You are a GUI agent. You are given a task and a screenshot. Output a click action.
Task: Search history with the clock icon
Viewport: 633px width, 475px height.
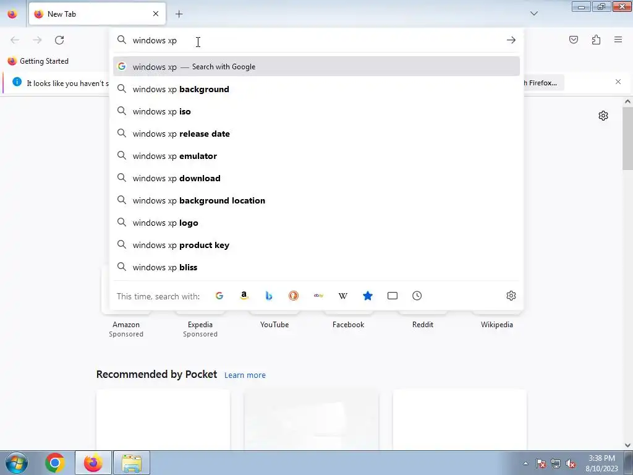[417, 296]
